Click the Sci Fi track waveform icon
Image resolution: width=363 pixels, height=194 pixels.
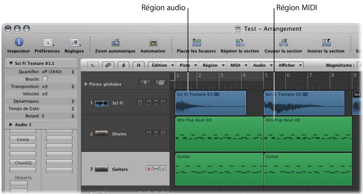(x=102, y=103)
